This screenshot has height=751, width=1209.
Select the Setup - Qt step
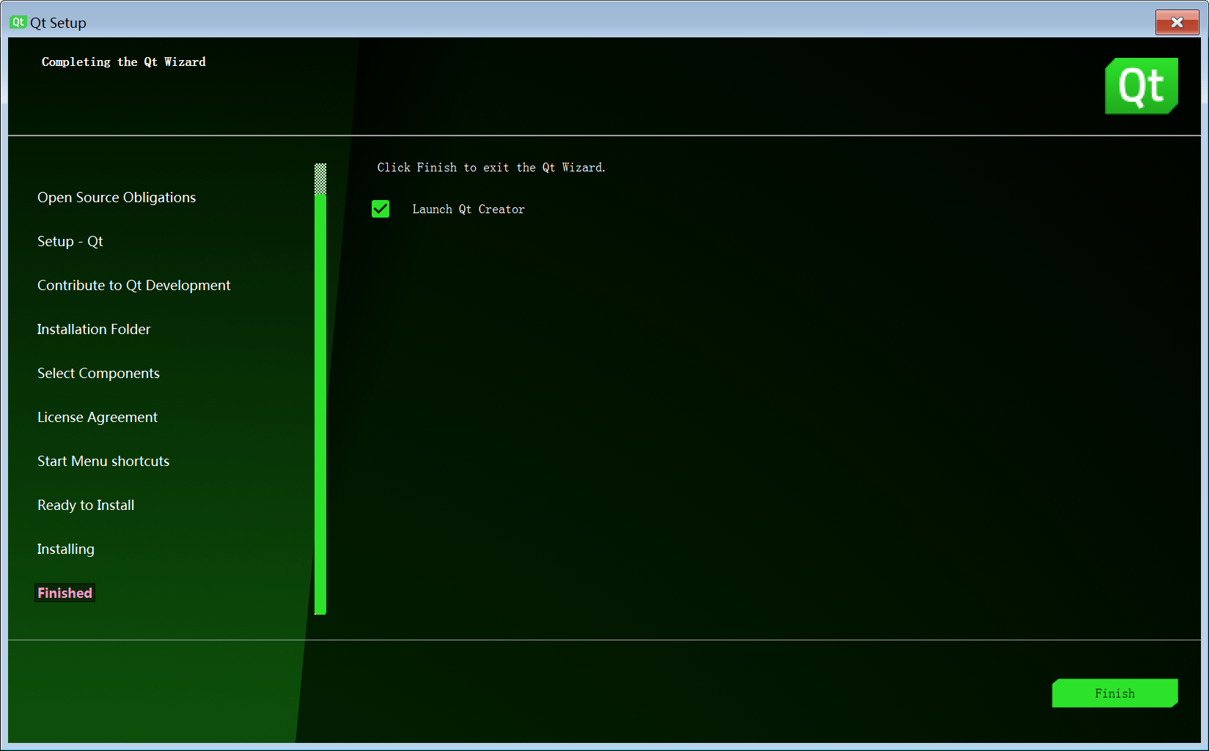coord(70,241)
